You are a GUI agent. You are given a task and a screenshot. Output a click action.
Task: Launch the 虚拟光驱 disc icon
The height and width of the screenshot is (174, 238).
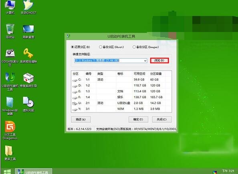(x=28, y=104)
